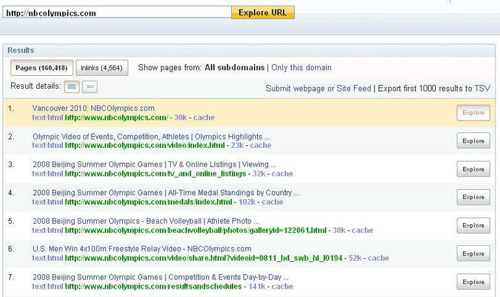Screen dimensions: 500x297
Task: Open cache for resultsandschedules result
Action: tap(282, 287)
